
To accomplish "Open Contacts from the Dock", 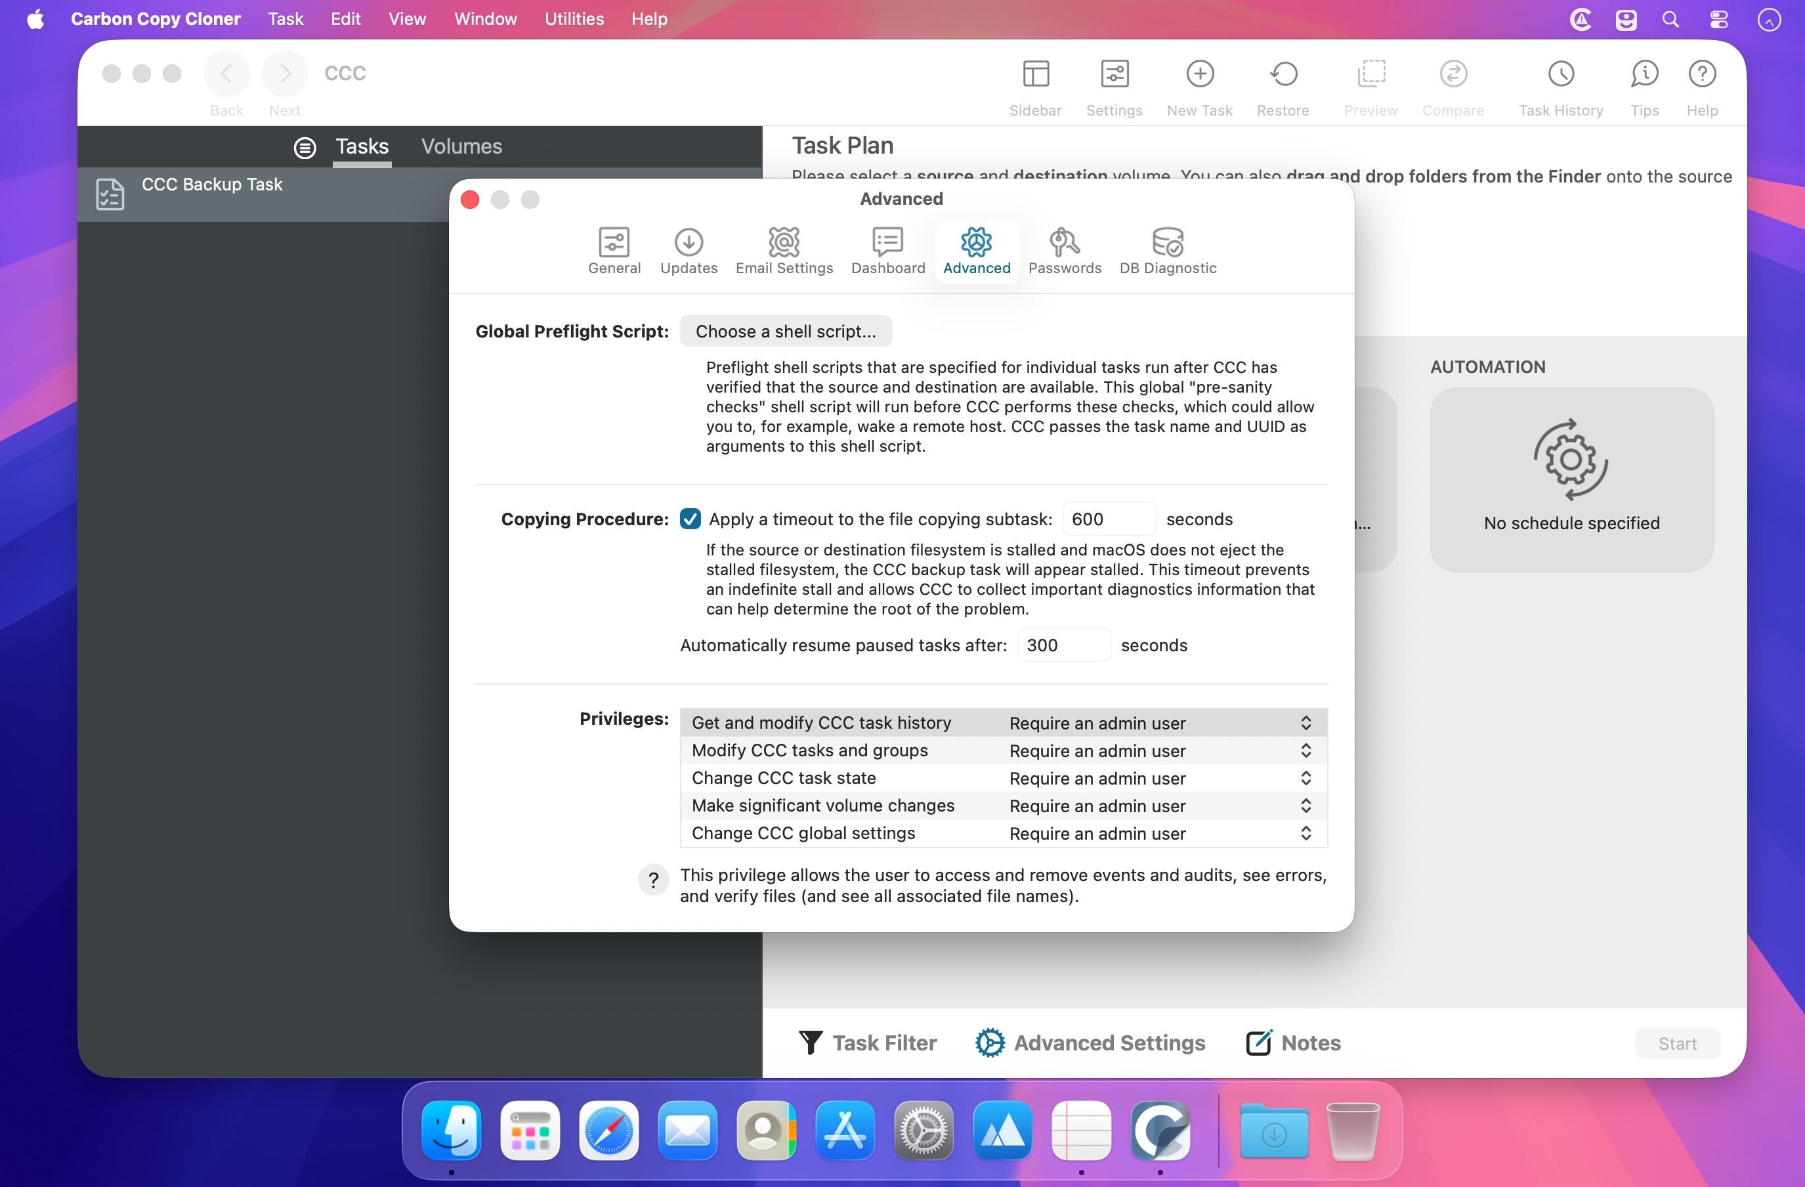I will [x=766, y=1131].
